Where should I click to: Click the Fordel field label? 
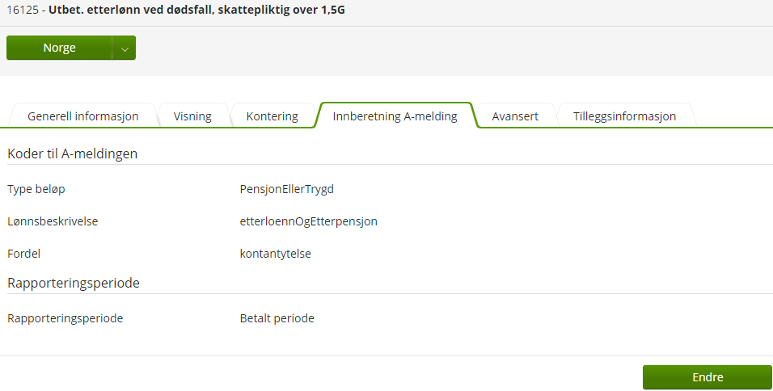click(x=23, y=254)
